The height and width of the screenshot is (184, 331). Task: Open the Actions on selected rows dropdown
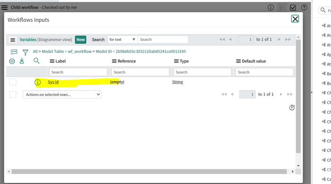[62, 94]
